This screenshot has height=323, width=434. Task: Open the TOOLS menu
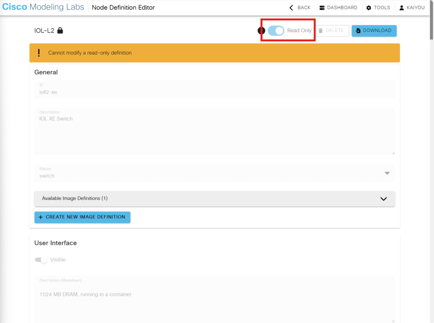coord(378,8)
